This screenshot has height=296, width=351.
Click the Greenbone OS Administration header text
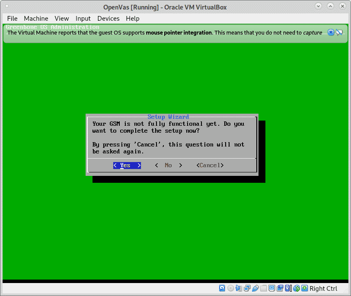pos(52,27)
